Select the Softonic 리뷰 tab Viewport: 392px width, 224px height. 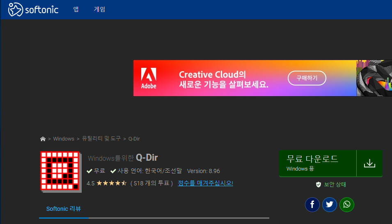tap(64, 209)
